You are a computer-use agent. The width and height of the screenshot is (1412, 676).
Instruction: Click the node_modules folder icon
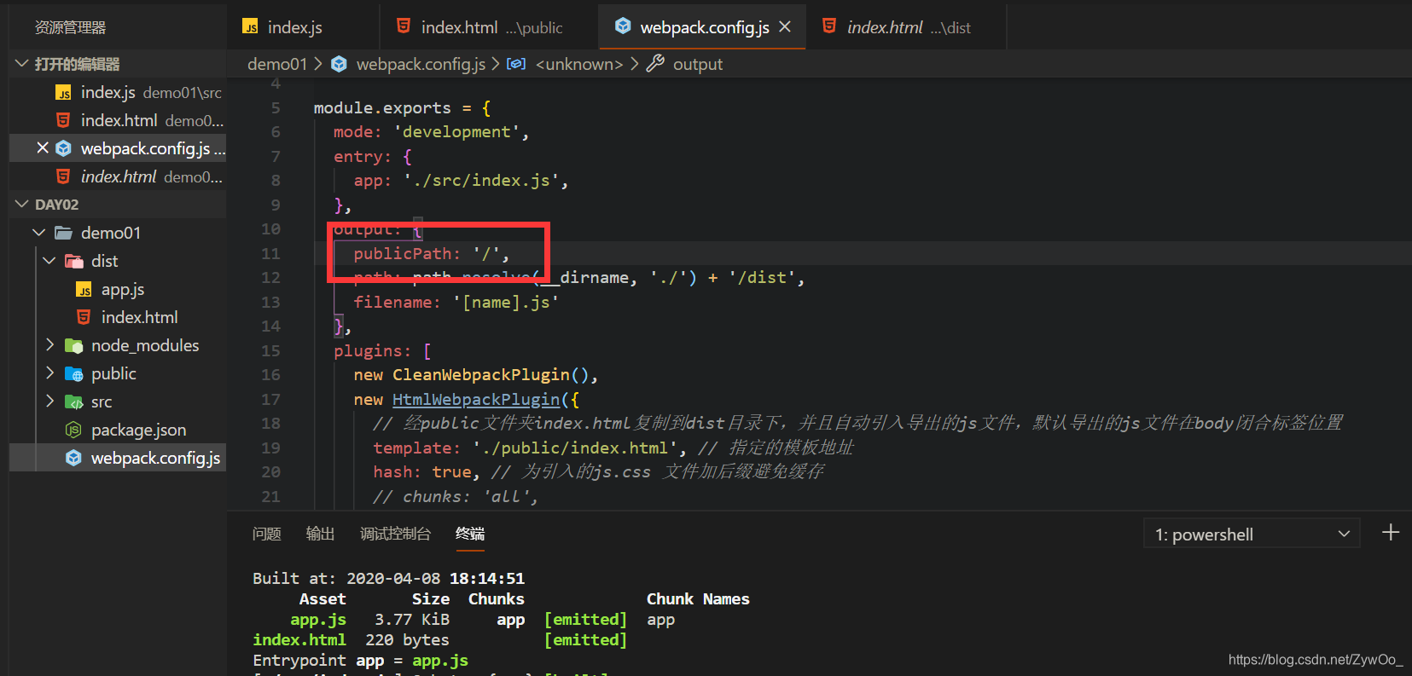[74, 345]
